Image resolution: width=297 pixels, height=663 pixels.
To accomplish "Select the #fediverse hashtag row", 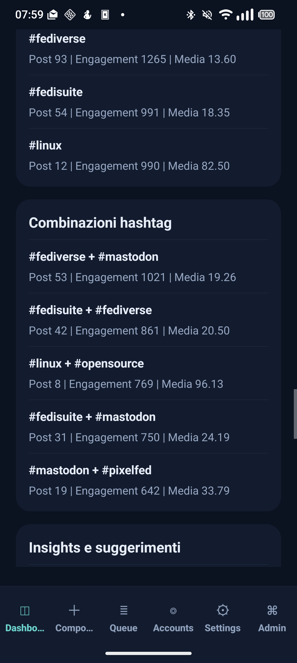I will 148,49.
